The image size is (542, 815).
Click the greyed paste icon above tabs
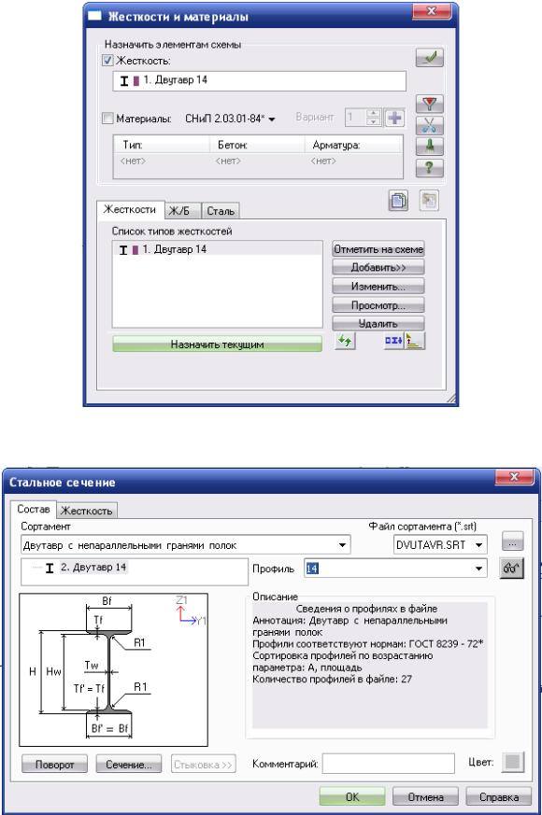[429, 200]
